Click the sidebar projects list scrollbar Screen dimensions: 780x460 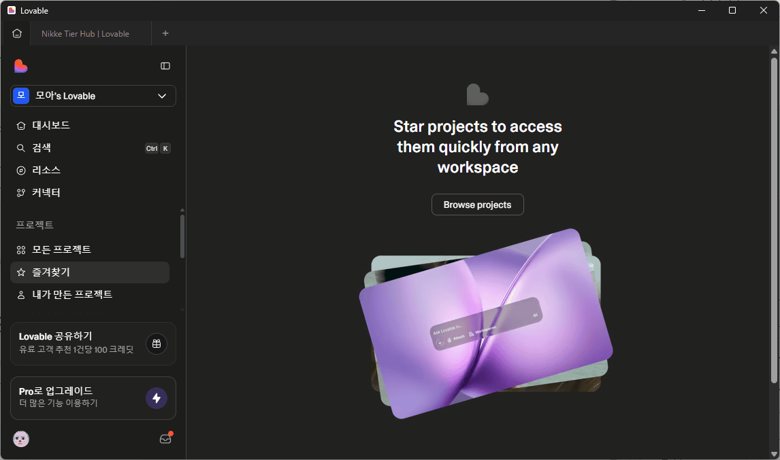(182, 236)
